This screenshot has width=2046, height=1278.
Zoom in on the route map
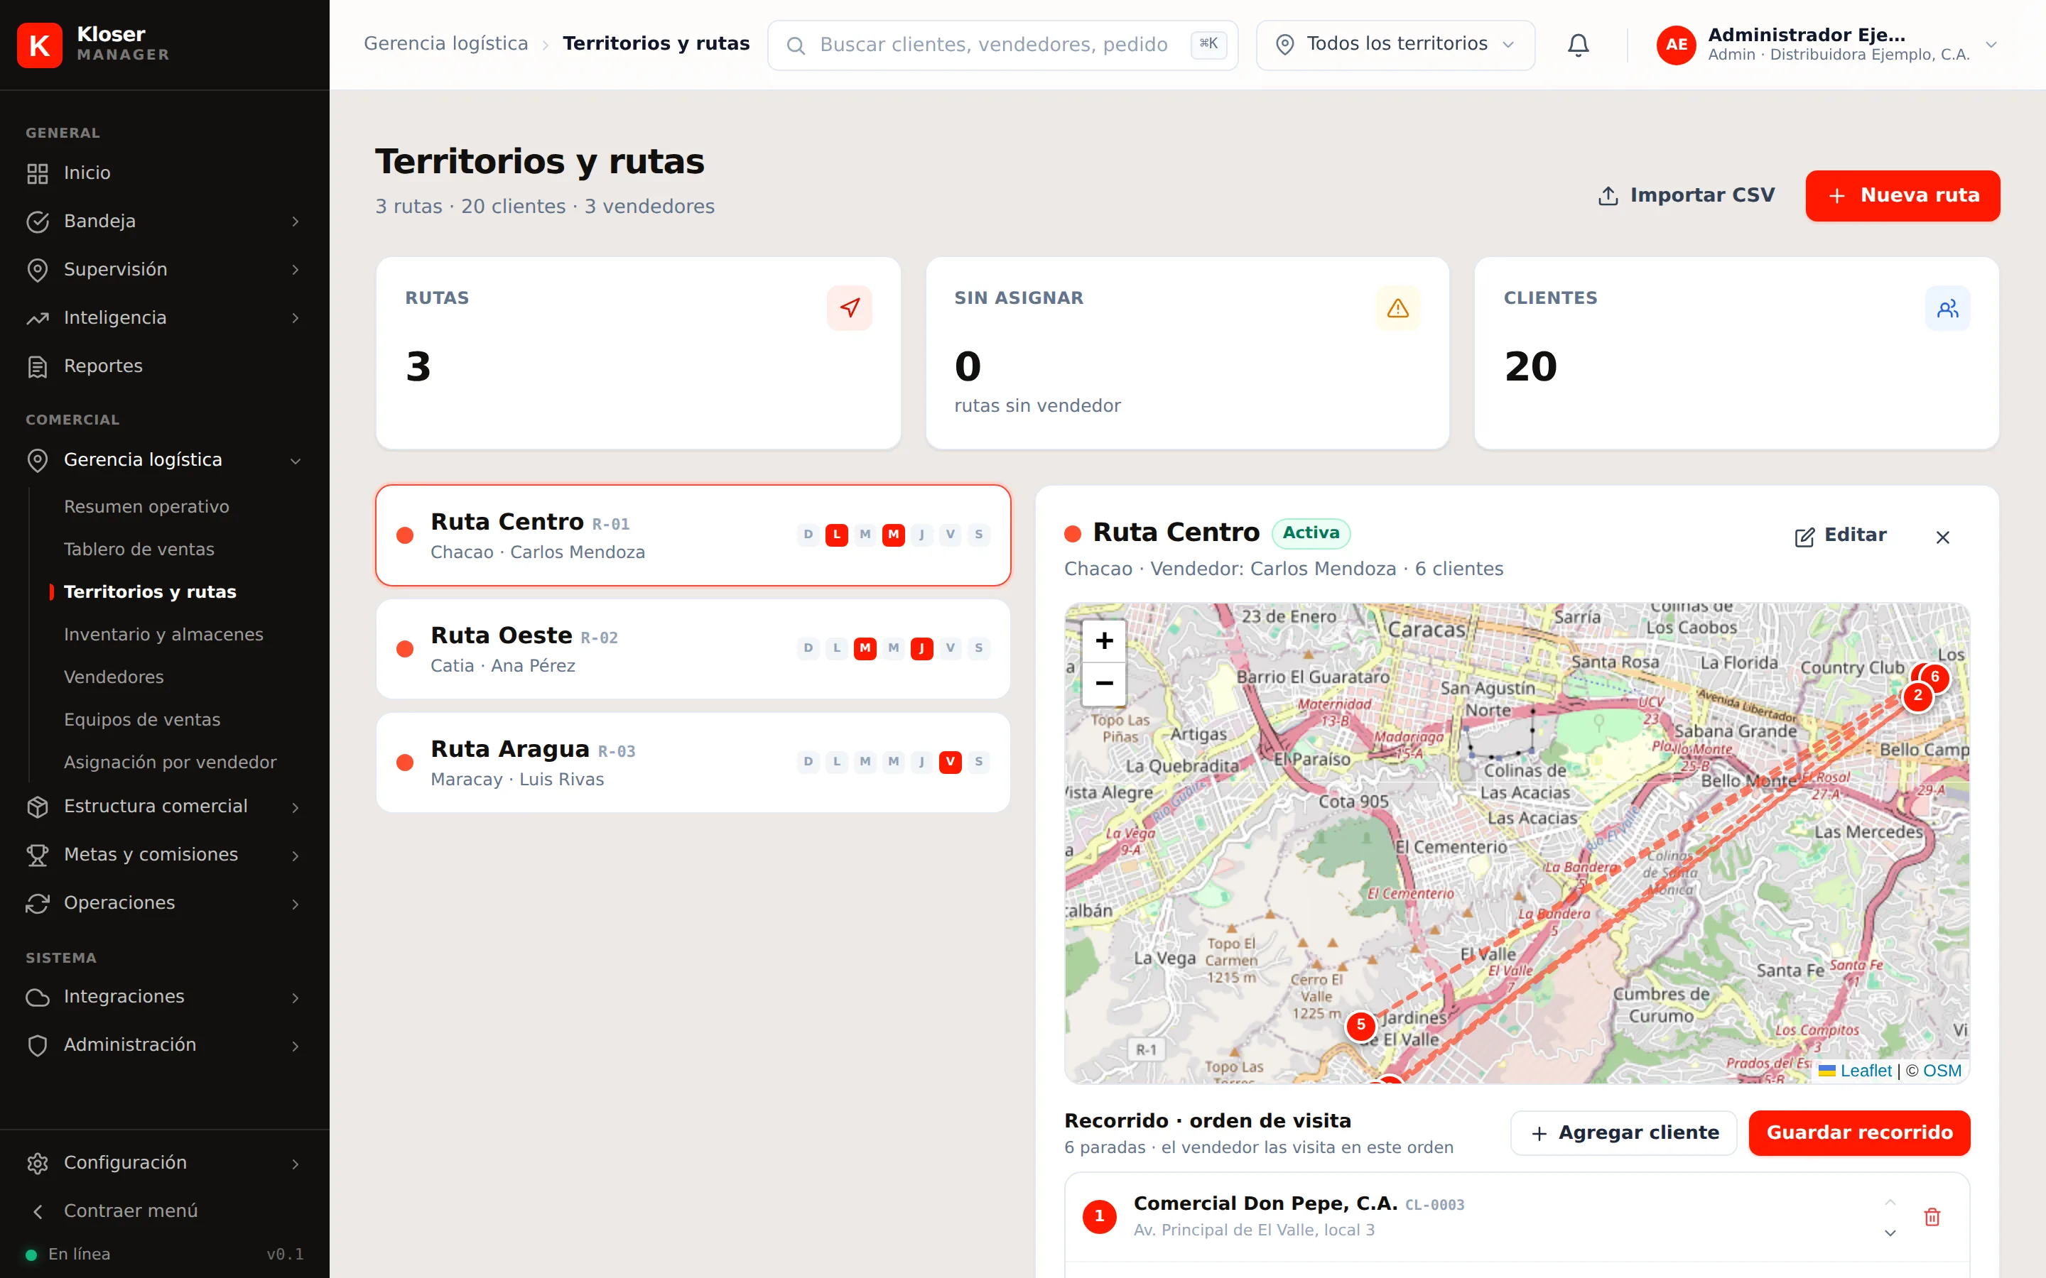[x=1103, y=640]
